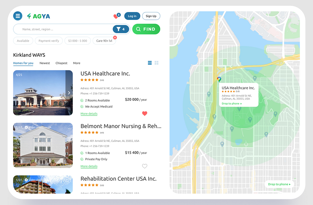Play Belmont Manor video walkthrough
The width and height of the screenshot is (313, 205).
(38, 127)
